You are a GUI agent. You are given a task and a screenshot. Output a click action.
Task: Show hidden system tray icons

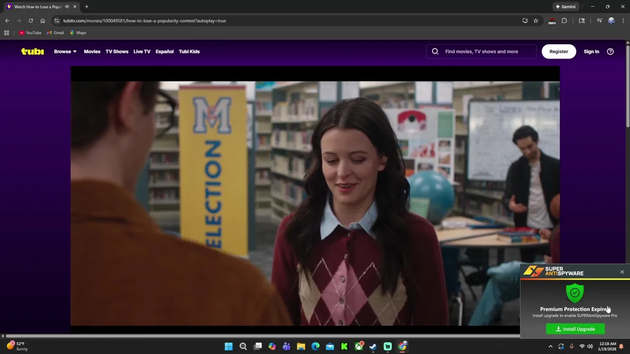click(x=550, y=347)
